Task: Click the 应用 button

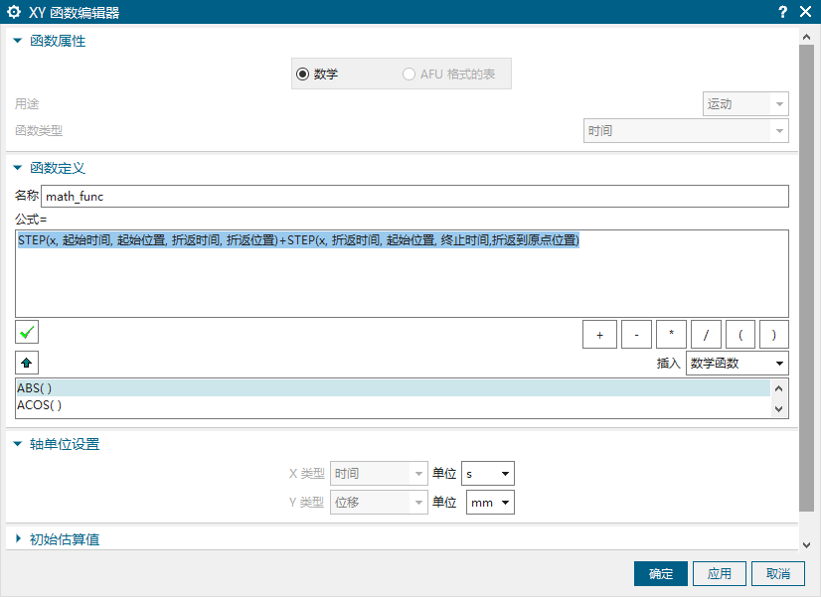Action: pos(719,574)
